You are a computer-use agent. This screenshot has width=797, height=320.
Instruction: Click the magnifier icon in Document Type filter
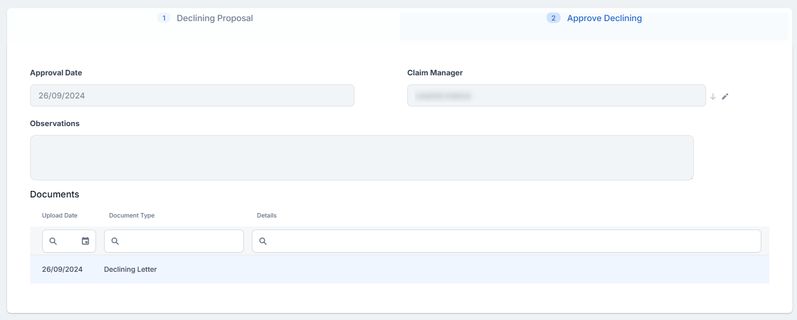(115, 241)
